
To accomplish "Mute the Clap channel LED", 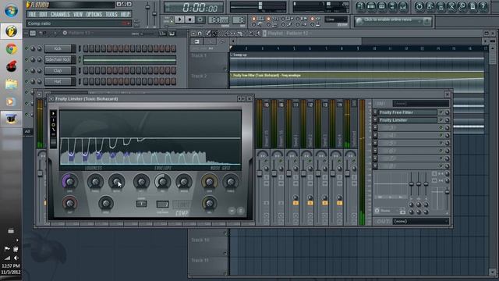I will pyautogui.click(x=27, y=71).
